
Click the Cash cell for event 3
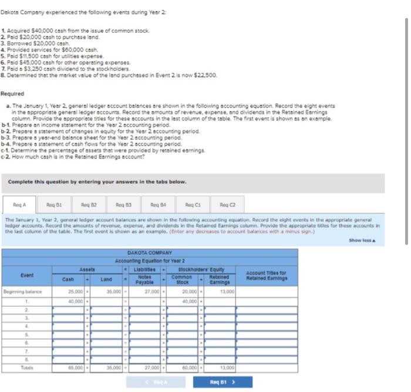(68, 318)
